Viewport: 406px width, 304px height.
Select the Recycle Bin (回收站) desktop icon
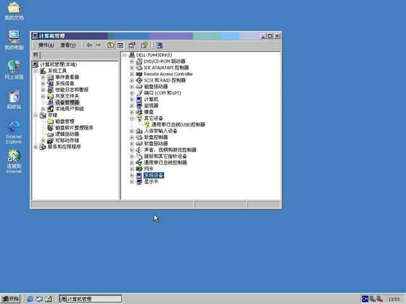[14, 99]
